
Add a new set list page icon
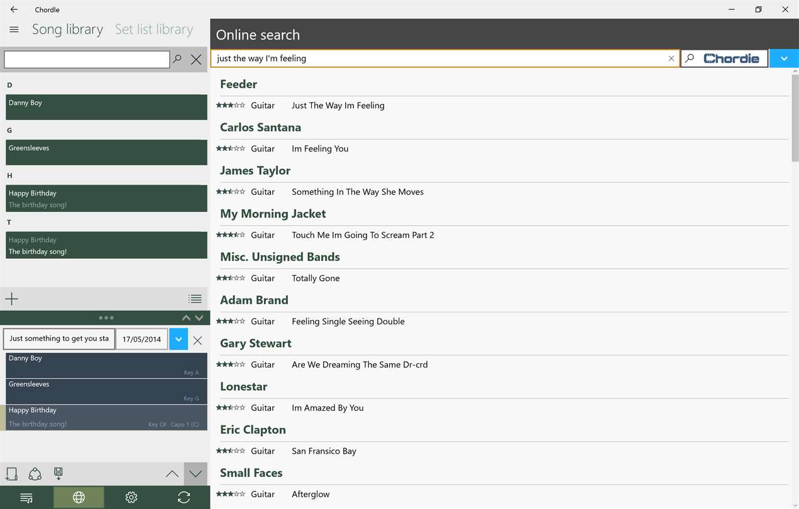pos(12,474)
